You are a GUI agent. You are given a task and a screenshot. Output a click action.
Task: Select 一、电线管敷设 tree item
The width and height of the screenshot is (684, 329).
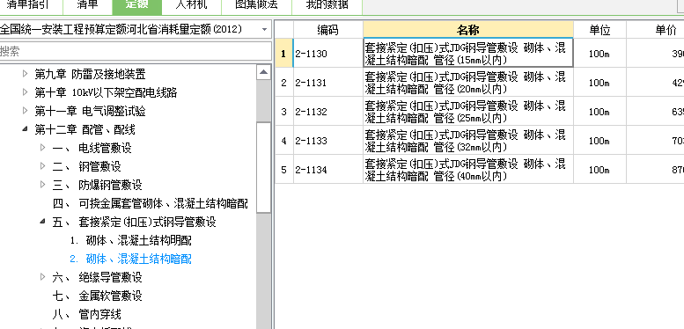click(x=92, y=148)
